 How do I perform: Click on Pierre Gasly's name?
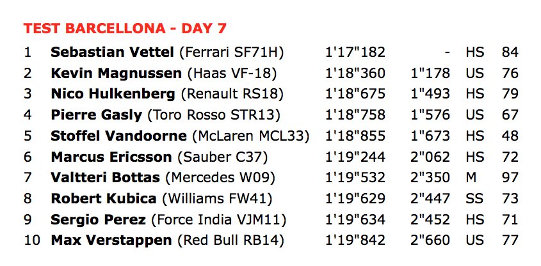point(96,115)
